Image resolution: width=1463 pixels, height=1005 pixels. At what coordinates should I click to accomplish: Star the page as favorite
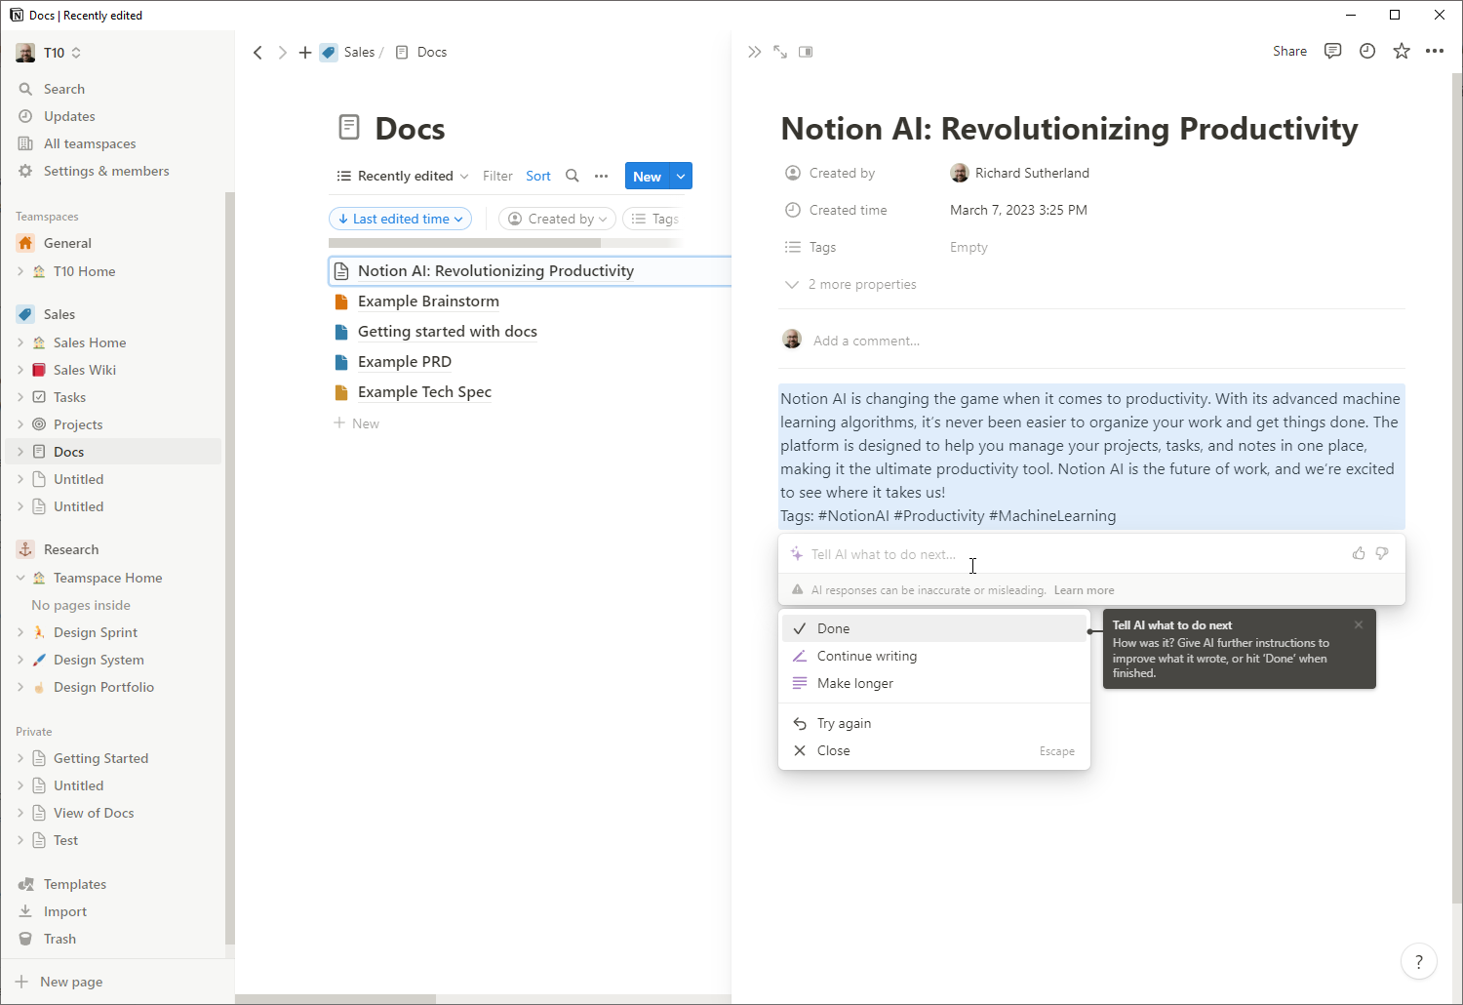click(1402, 52)
